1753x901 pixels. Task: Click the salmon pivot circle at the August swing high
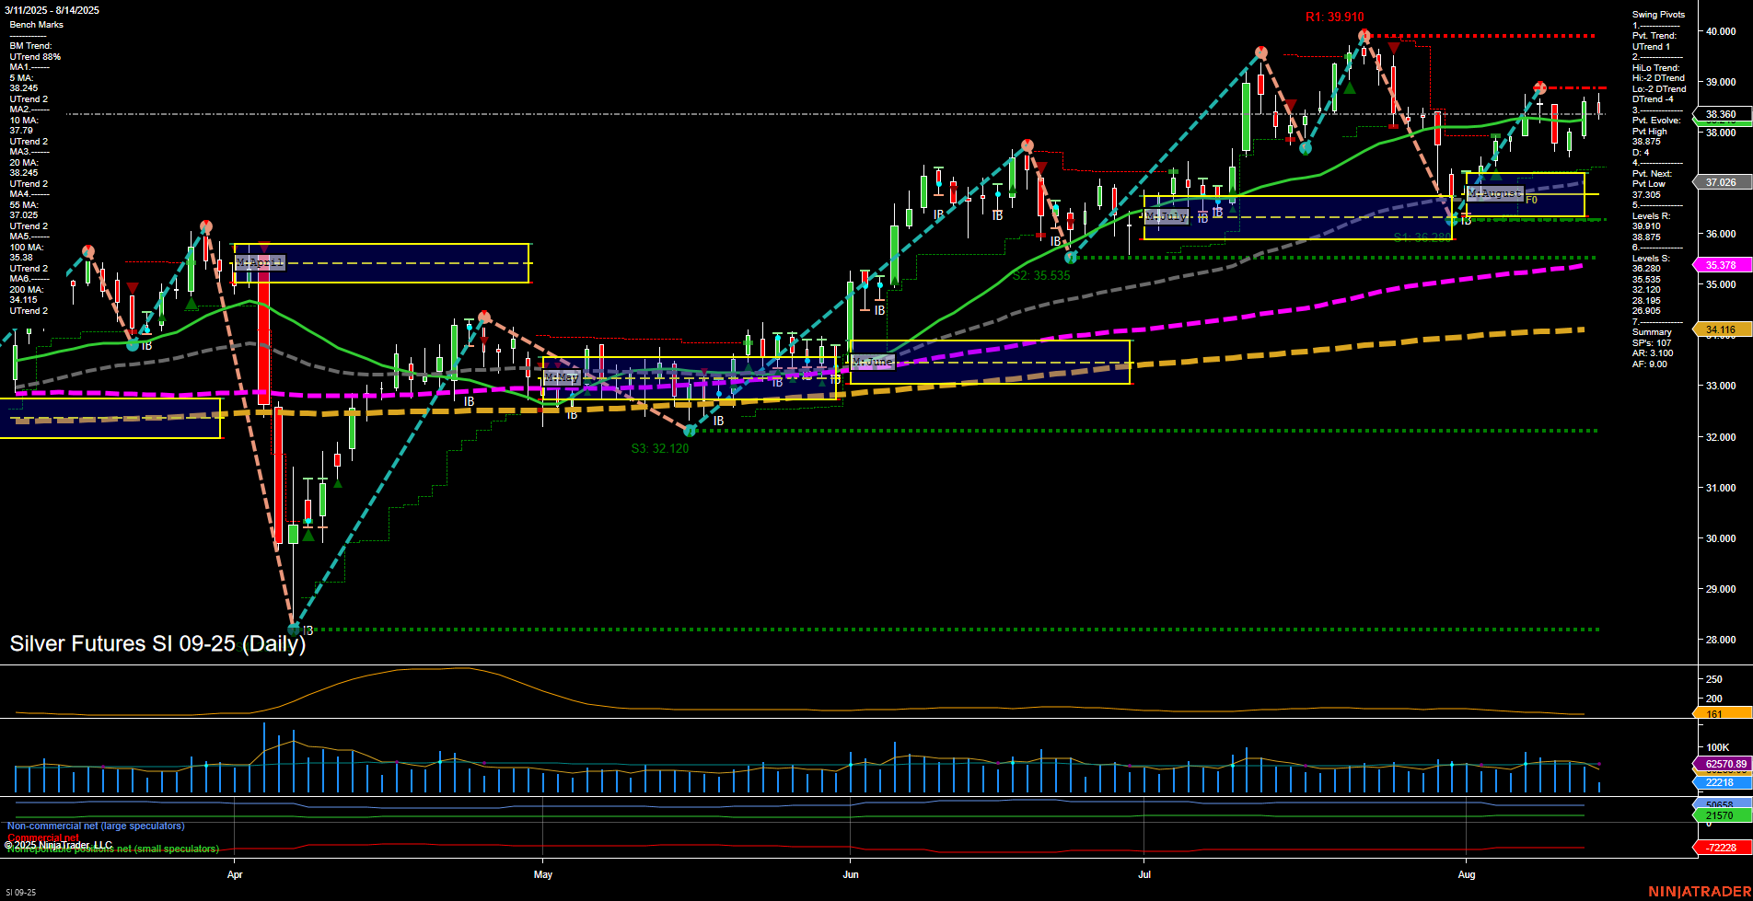point(1539,87)
